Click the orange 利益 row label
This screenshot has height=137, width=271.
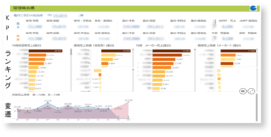18,38
